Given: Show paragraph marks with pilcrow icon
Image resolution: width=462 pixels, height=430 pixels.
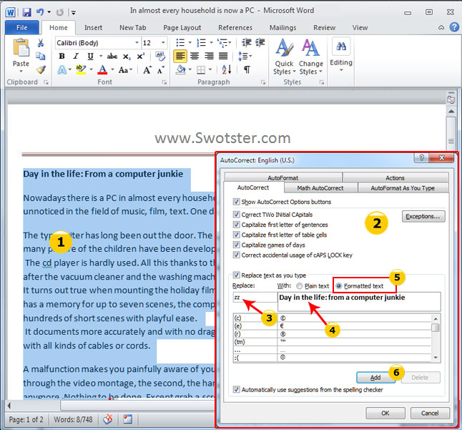Looking at the screenshot, I should pyautogui.click(x=247, y=69).
